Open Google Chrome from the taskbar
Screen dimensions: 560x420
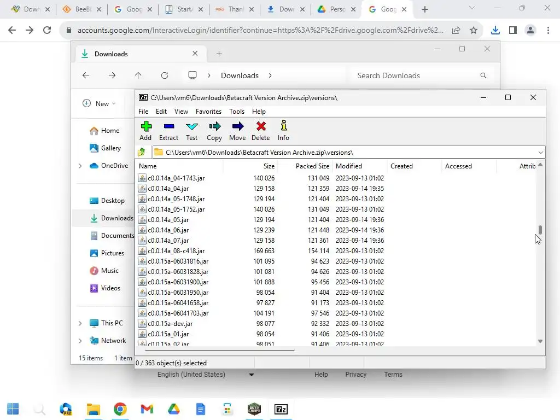(x=120, y=409)
